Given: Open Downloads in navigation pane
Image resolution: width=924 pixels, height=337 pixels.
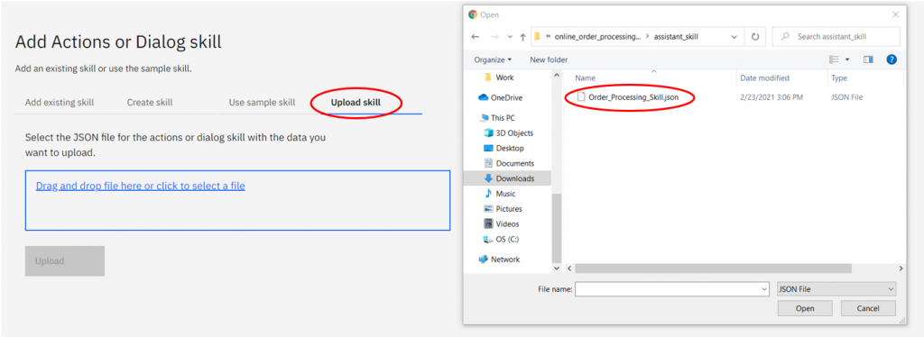Looking at the screenshot, I should tap(509, 178).
